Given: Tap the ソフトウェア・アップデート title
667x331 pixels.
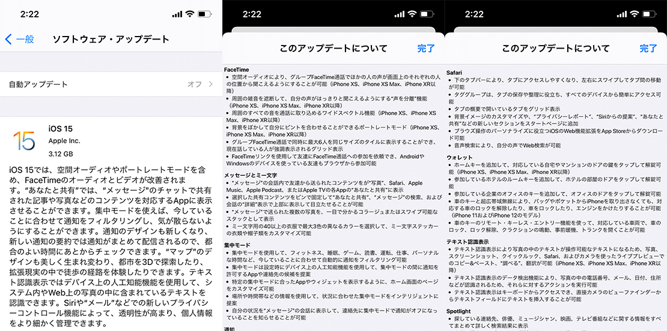Looking at the screenshot, I should [111, 40].
